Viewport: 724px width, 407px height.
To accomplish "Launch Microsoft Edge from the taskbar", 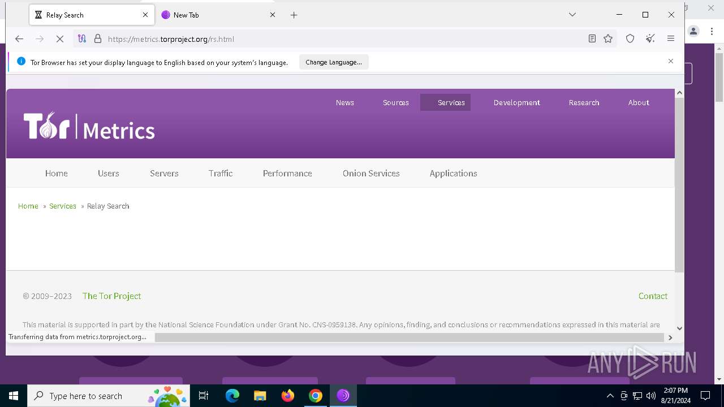I will pyautogui.click(x=232, y=396).
